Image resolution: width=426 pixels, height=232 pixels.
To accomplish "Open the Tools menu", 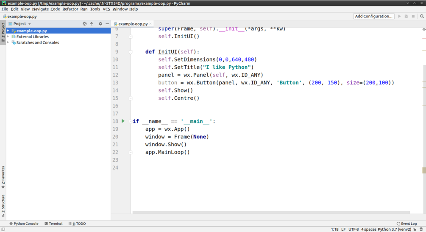I will (x=95, y=9).
